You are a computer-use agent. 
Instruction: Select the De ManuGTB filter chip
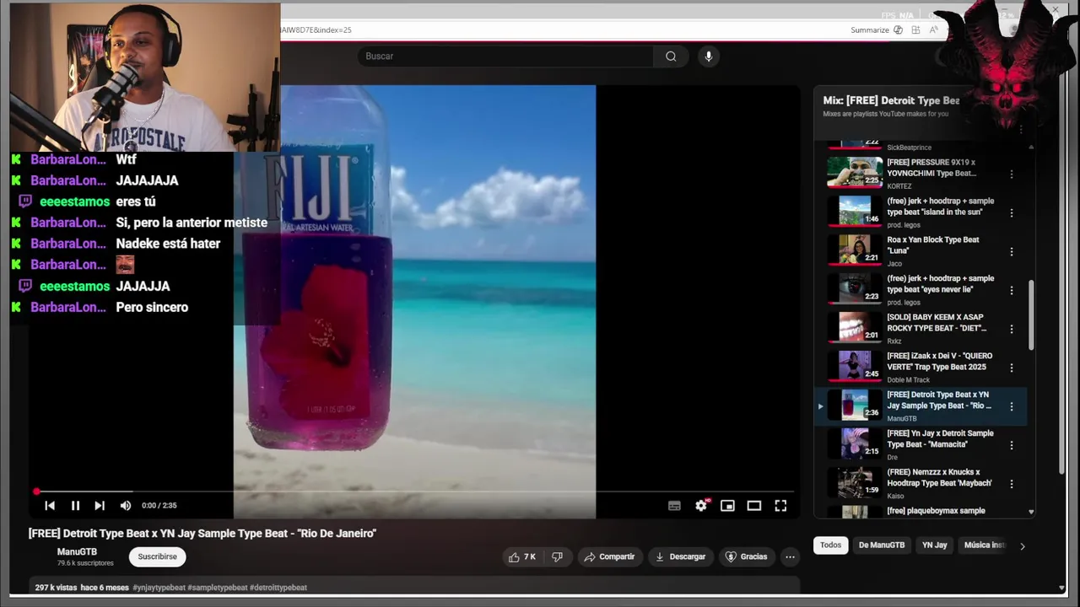[882, 545]
